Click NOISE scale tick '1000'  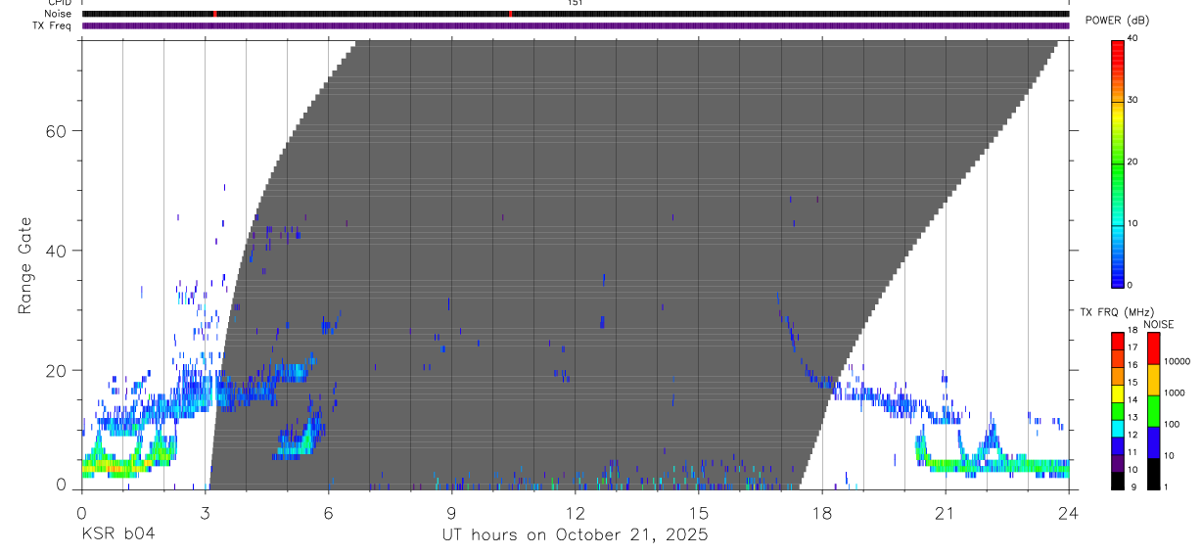(x=1174, y=393)
